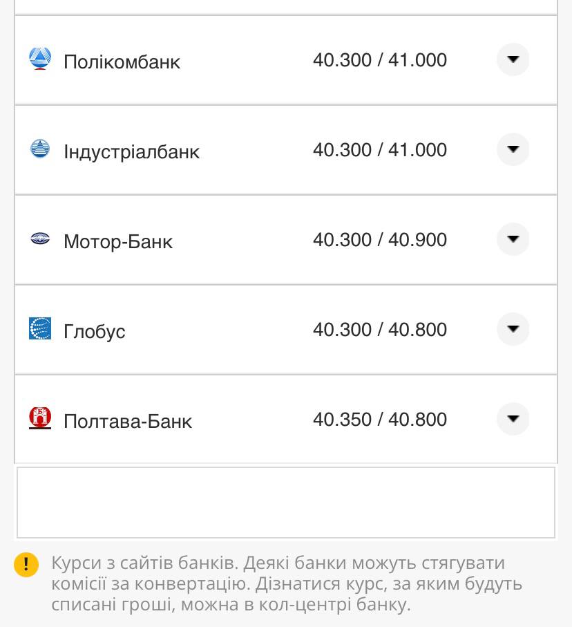572x627 pixels.
Task: Select the Мотор-Банк rate value
Action: (380, 240)
